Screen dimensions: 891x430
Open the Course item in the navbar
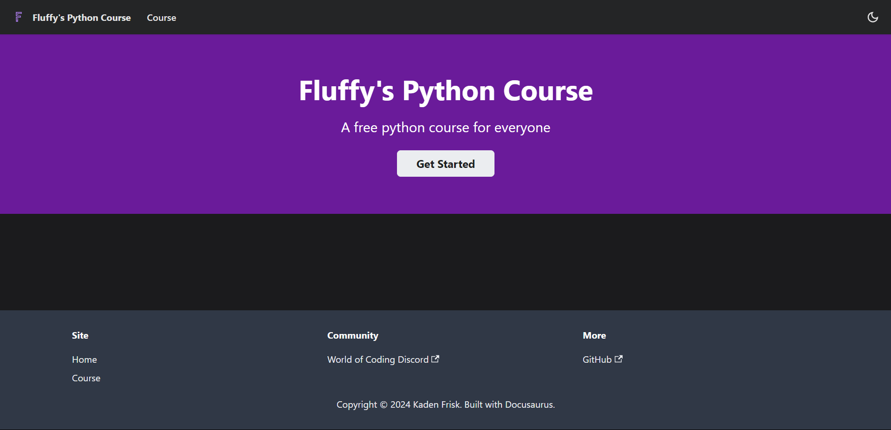161,18
